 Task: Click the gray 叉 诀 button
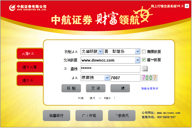[x=96, y=88]
